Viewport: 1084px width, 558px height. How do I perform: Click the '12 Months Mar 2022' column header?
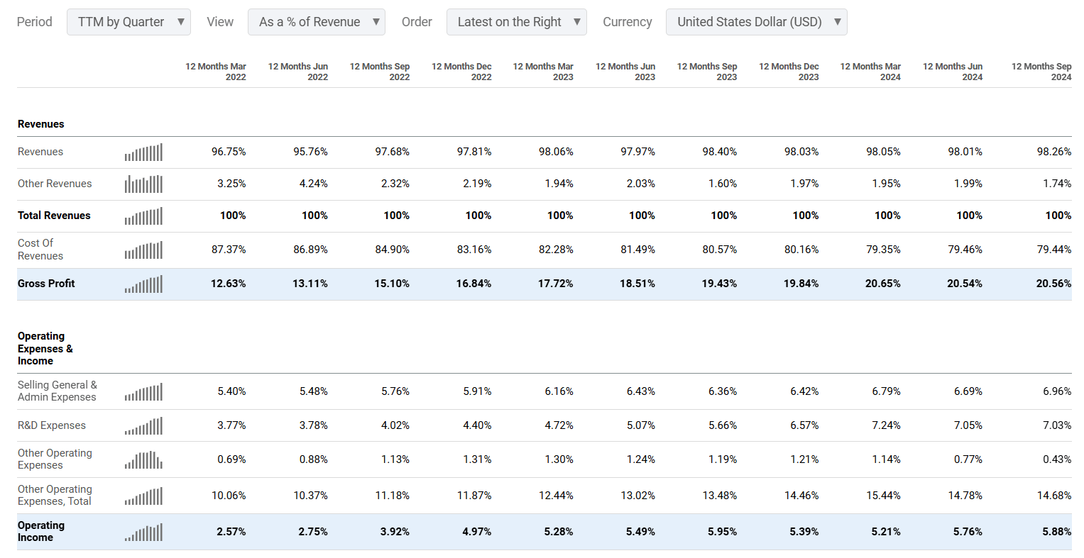coord(216,72)
